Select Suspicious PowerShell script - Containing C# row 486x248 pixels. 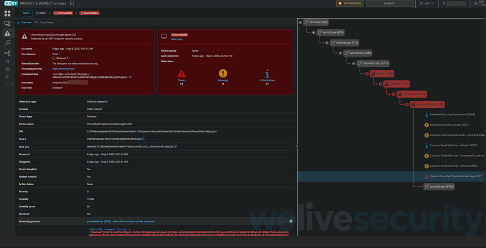pyautogui.click(x=454, y=155)
